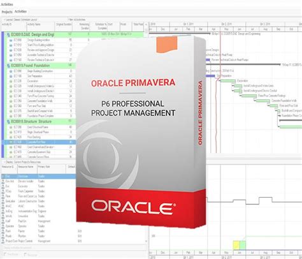The image size is (302, 259).
Task: Toggle the Time Period checkbox
Action: pyautogui.click(x=6, y=255)
